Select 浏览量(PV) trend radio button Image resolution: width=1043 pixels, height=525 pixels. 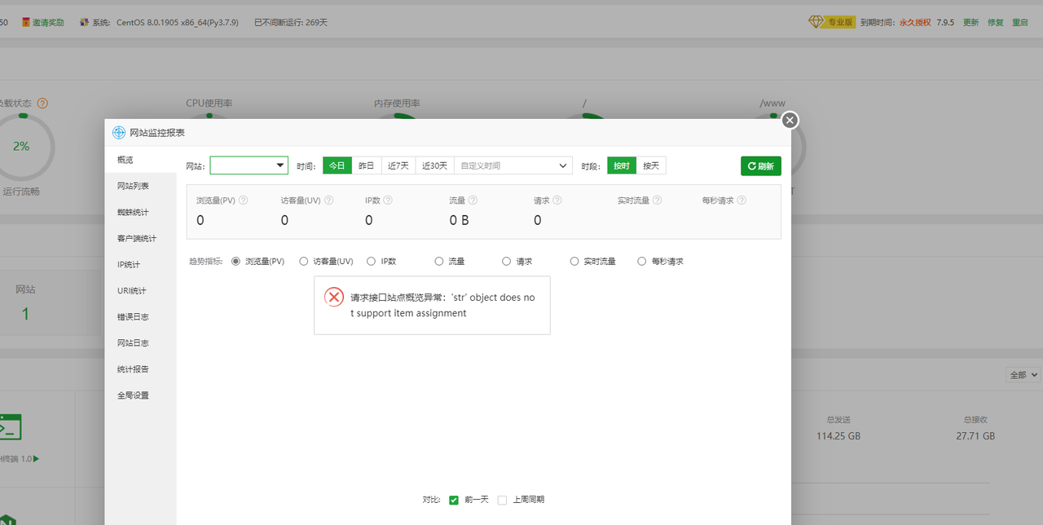point(236,262)
